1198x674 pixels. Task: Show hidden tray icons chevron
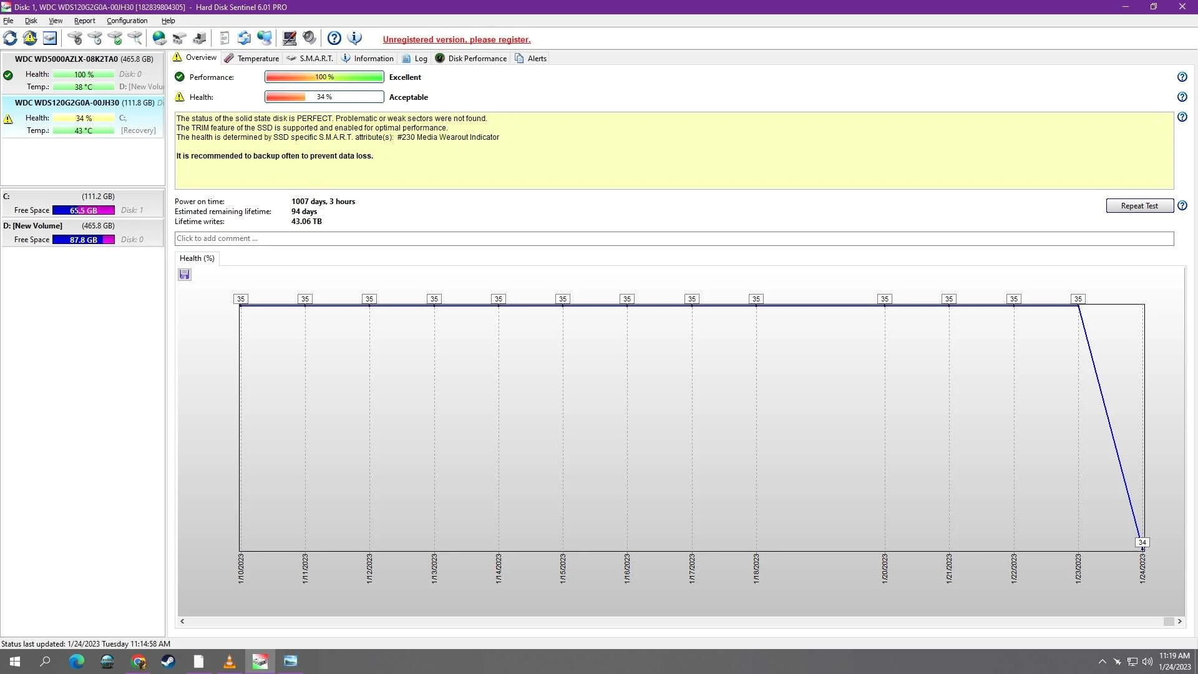pyautogui.click(x=1102, y=662)
